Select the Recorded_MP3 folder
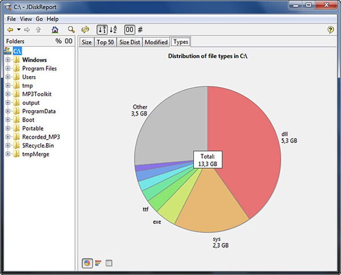Image resolution: width=341 pixels, height=275 pixels. click(x=41, y=137)
